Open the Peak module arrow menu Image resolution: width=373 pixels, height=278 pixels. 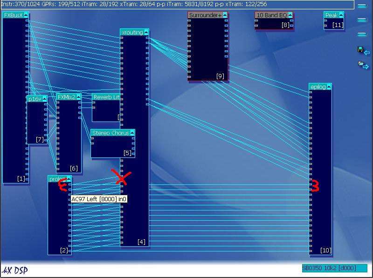click(x=341, y=15)
